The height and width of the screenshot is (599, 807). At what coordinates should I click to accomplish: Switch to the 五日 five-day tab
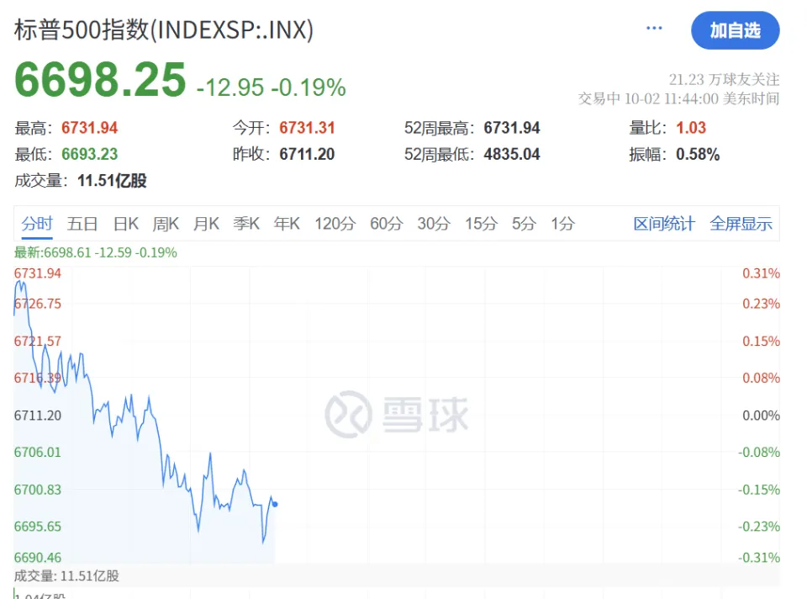(x=82, y=224)
